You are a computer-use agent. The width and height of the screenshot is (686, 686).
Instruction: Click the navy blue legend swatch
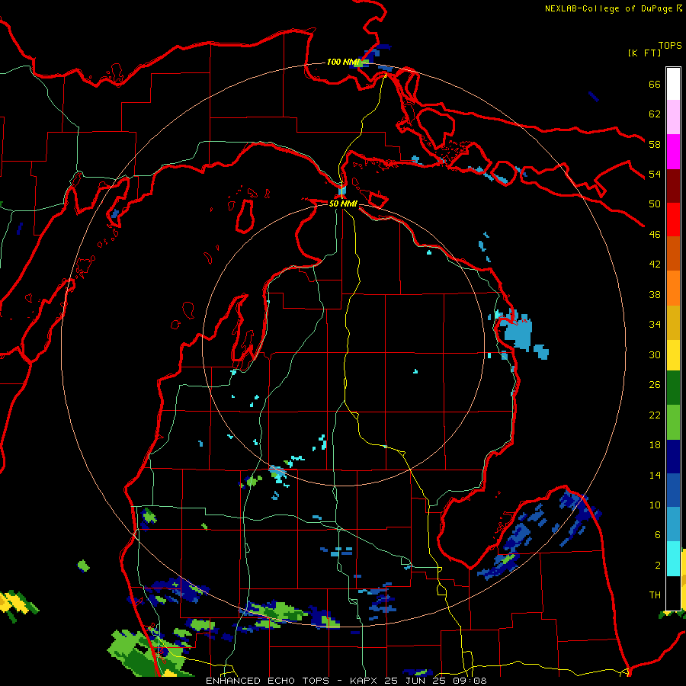click(x=673, y=457)
